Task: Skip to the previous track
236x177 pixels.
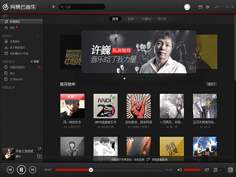Action: [10, 170]
